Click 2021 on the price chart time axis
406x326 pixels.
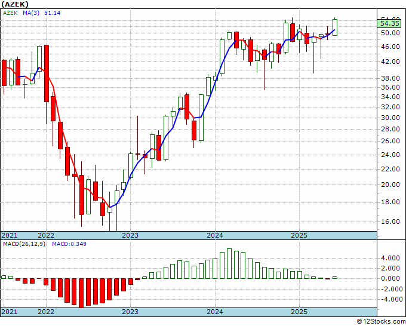[10, 235]
